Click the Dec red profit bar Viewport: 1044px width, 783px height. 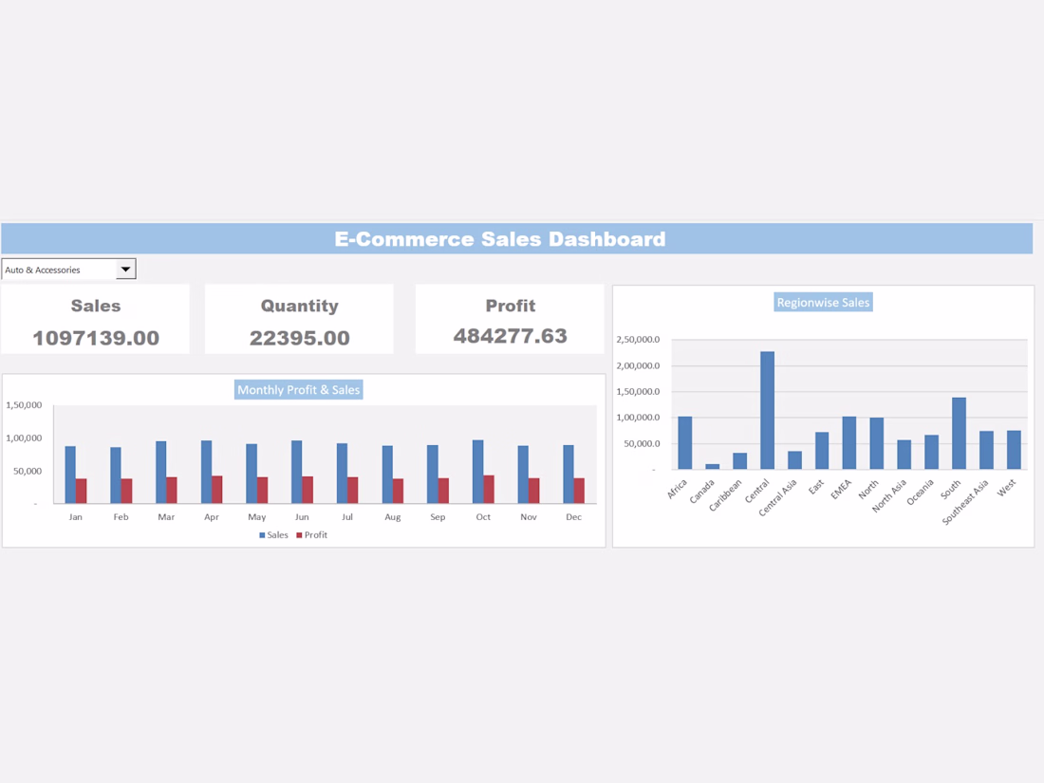[579, 491]
